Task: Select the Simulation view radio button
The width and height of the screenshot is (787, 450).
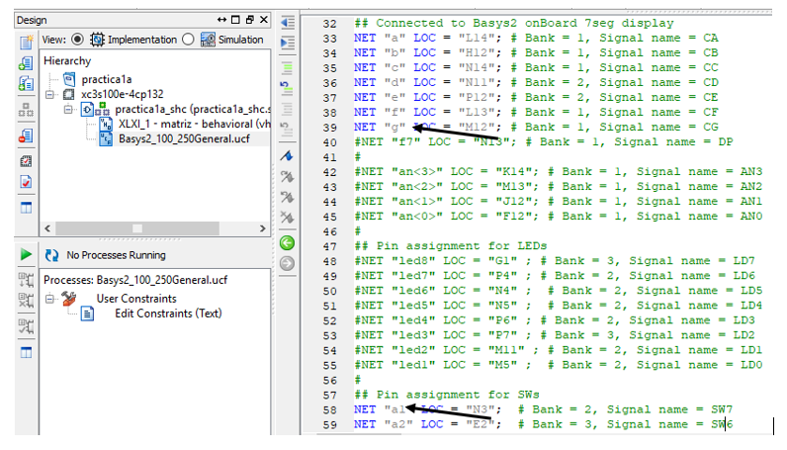Action: coord(188,40)
